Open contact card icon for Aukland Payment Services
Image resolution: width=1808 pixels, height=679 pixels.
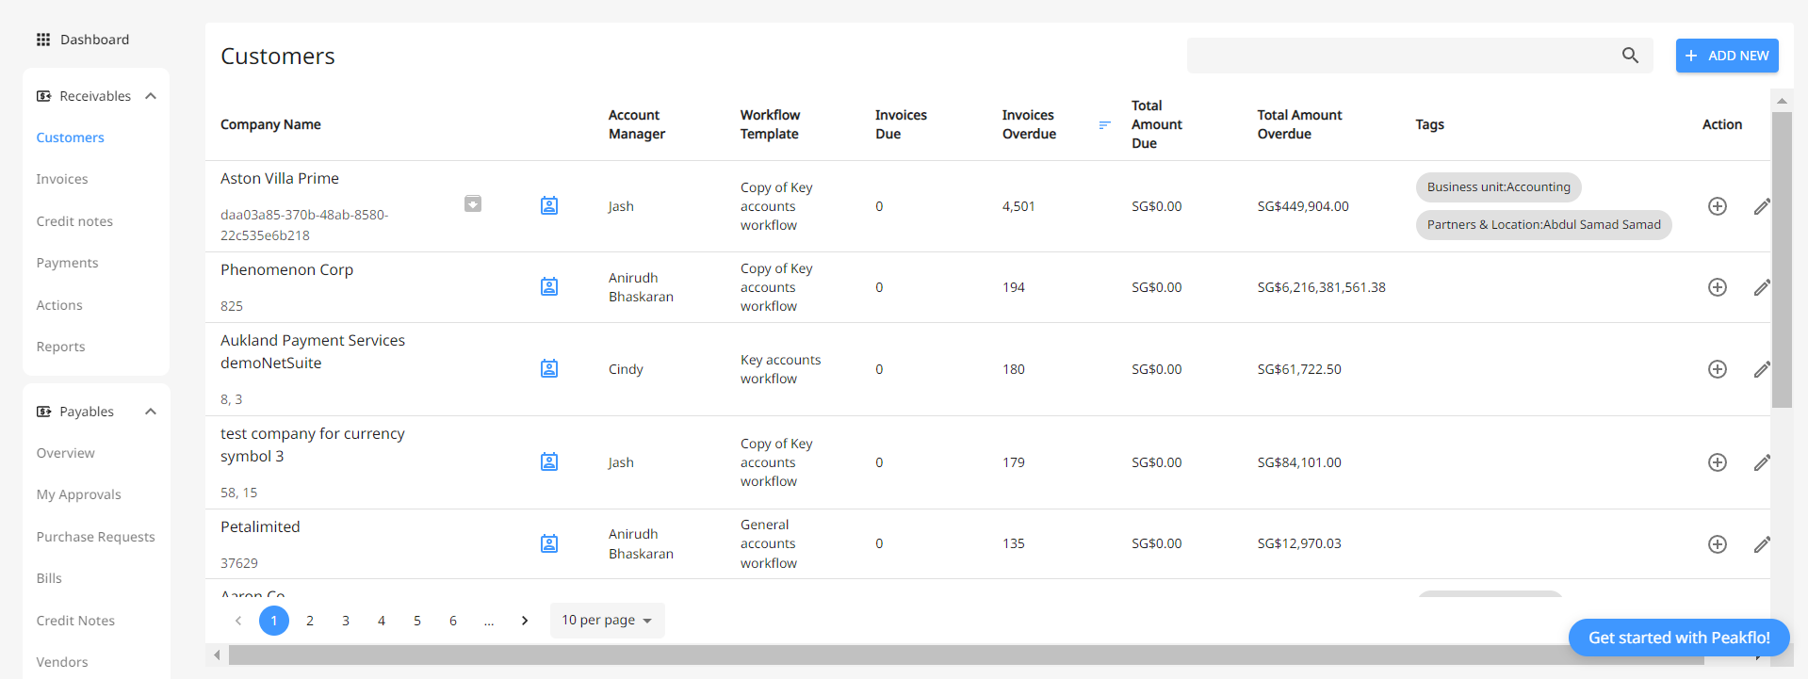[549, 368]
